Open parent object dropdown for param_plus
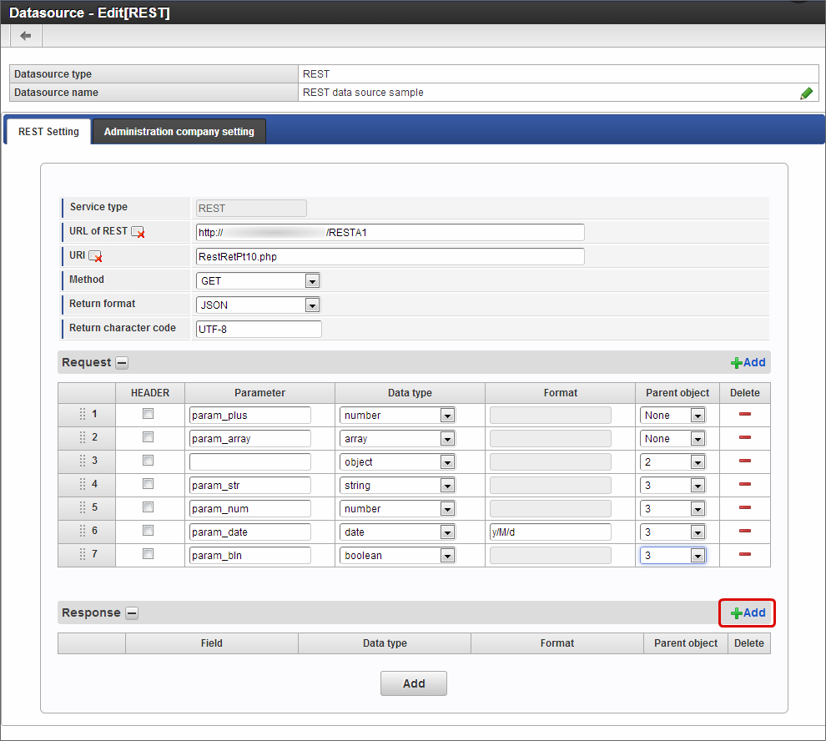 672,416
